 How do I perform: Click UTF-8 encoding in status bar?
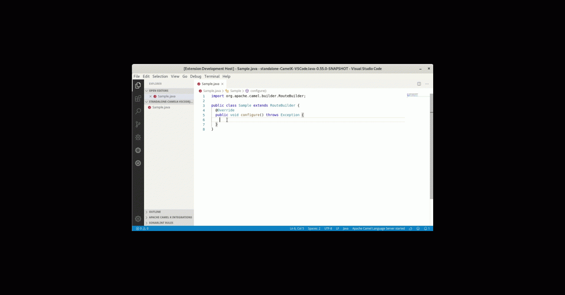pyautogui.click(x=328, y=229)
